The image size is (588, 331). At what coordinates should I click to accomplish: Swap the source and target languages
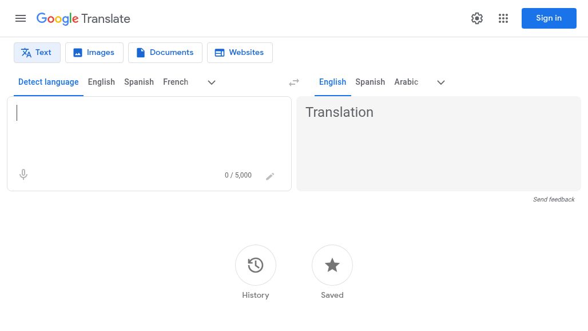coord(294,82)
